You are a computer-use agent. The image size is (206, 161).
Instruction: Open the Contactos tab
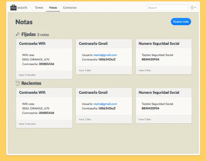pyautogui.click(x=70, y=8)
